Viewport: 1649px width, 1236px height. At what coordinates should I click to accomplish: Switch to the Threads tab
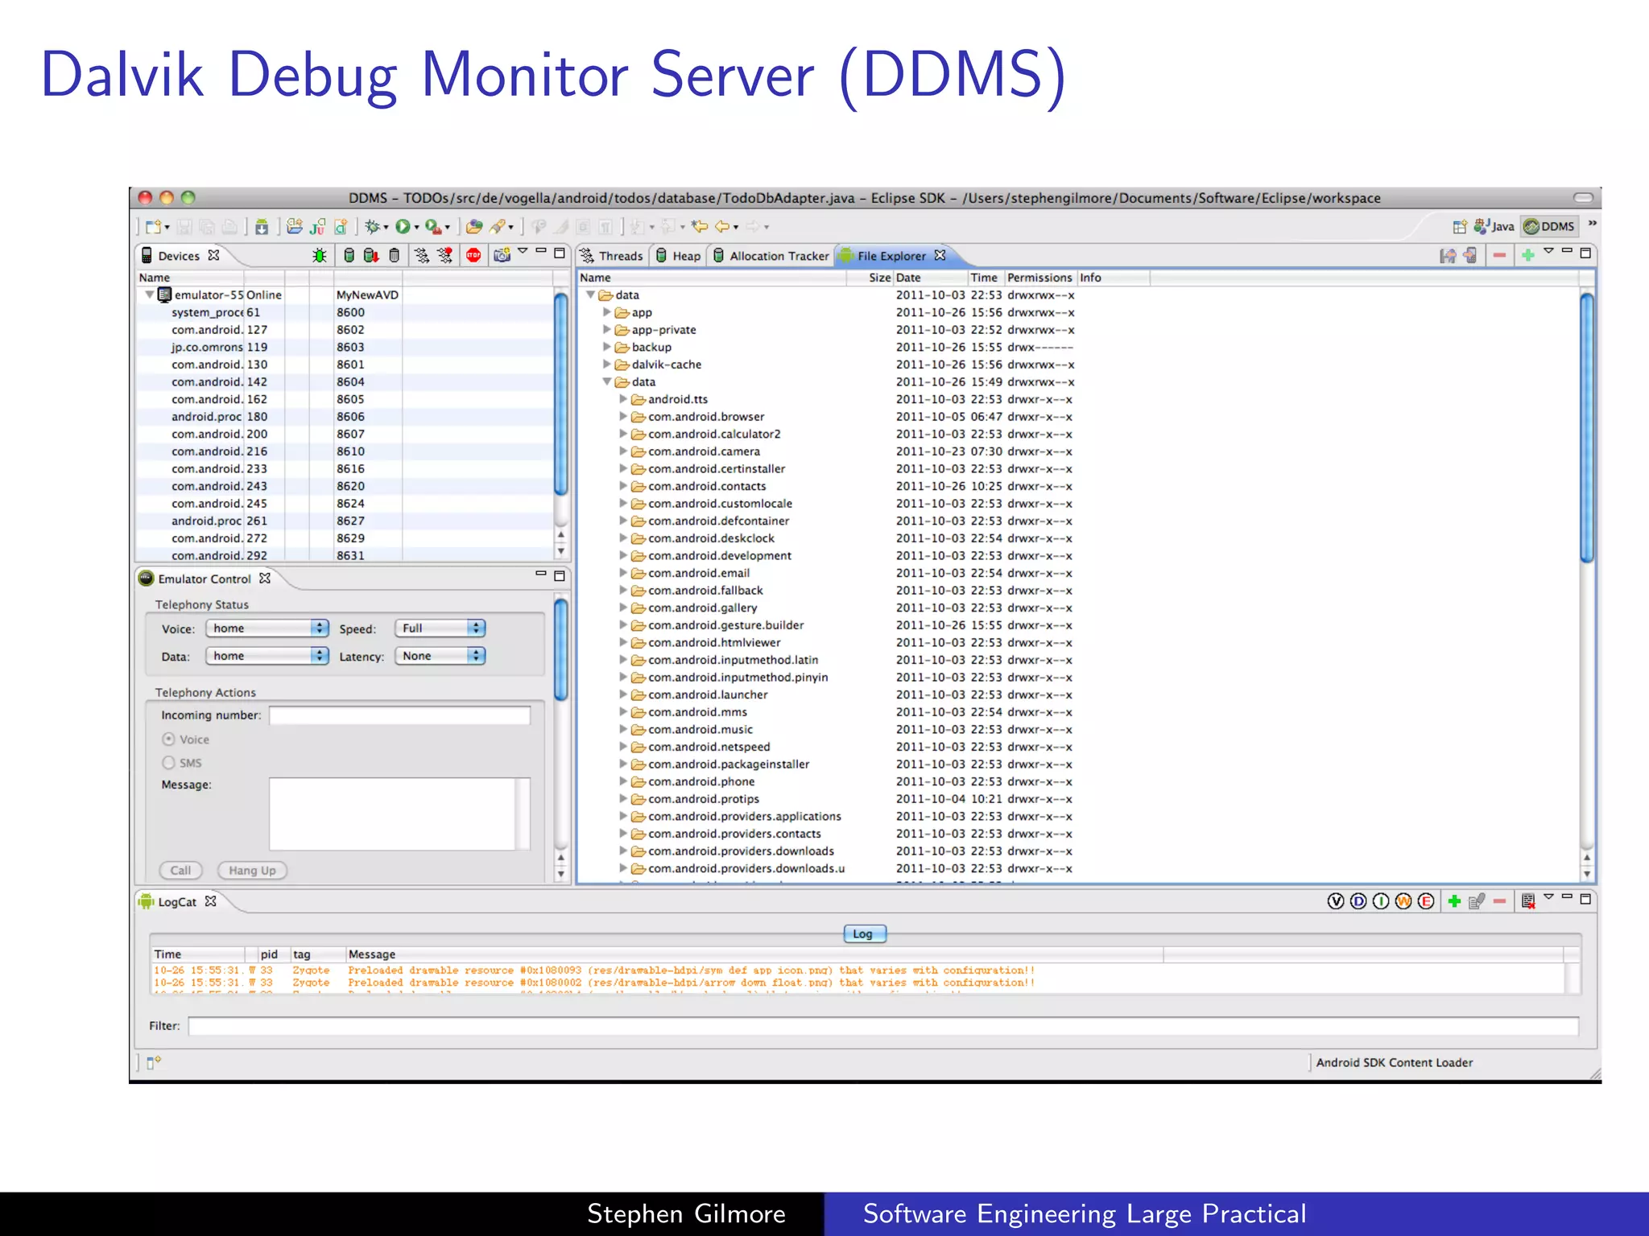(612, 256)
